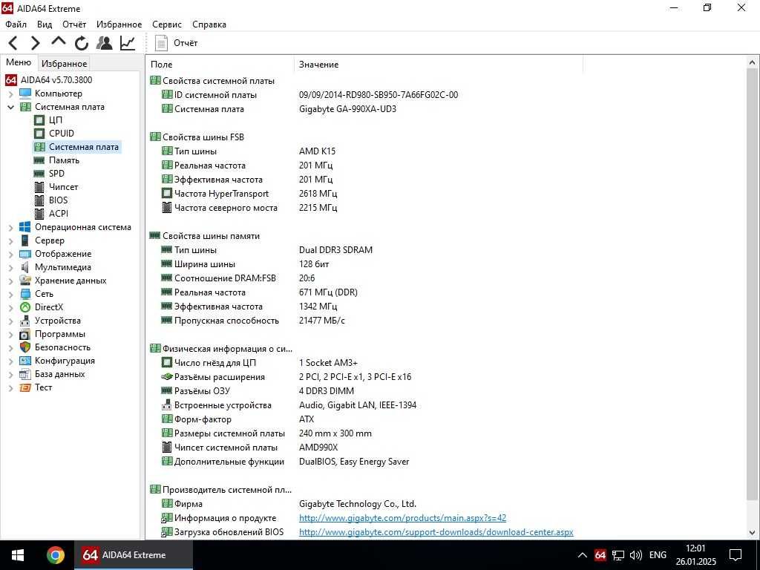
Task: Click the Мультимедиа speaker icon
Action: pyautogui.click(x=25, y=266)
